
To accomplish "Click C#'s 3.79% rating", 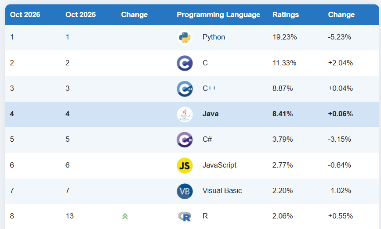I will coord(283,139).
